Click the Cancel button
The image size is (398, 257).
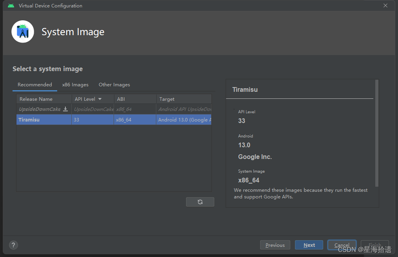[342, 245]
